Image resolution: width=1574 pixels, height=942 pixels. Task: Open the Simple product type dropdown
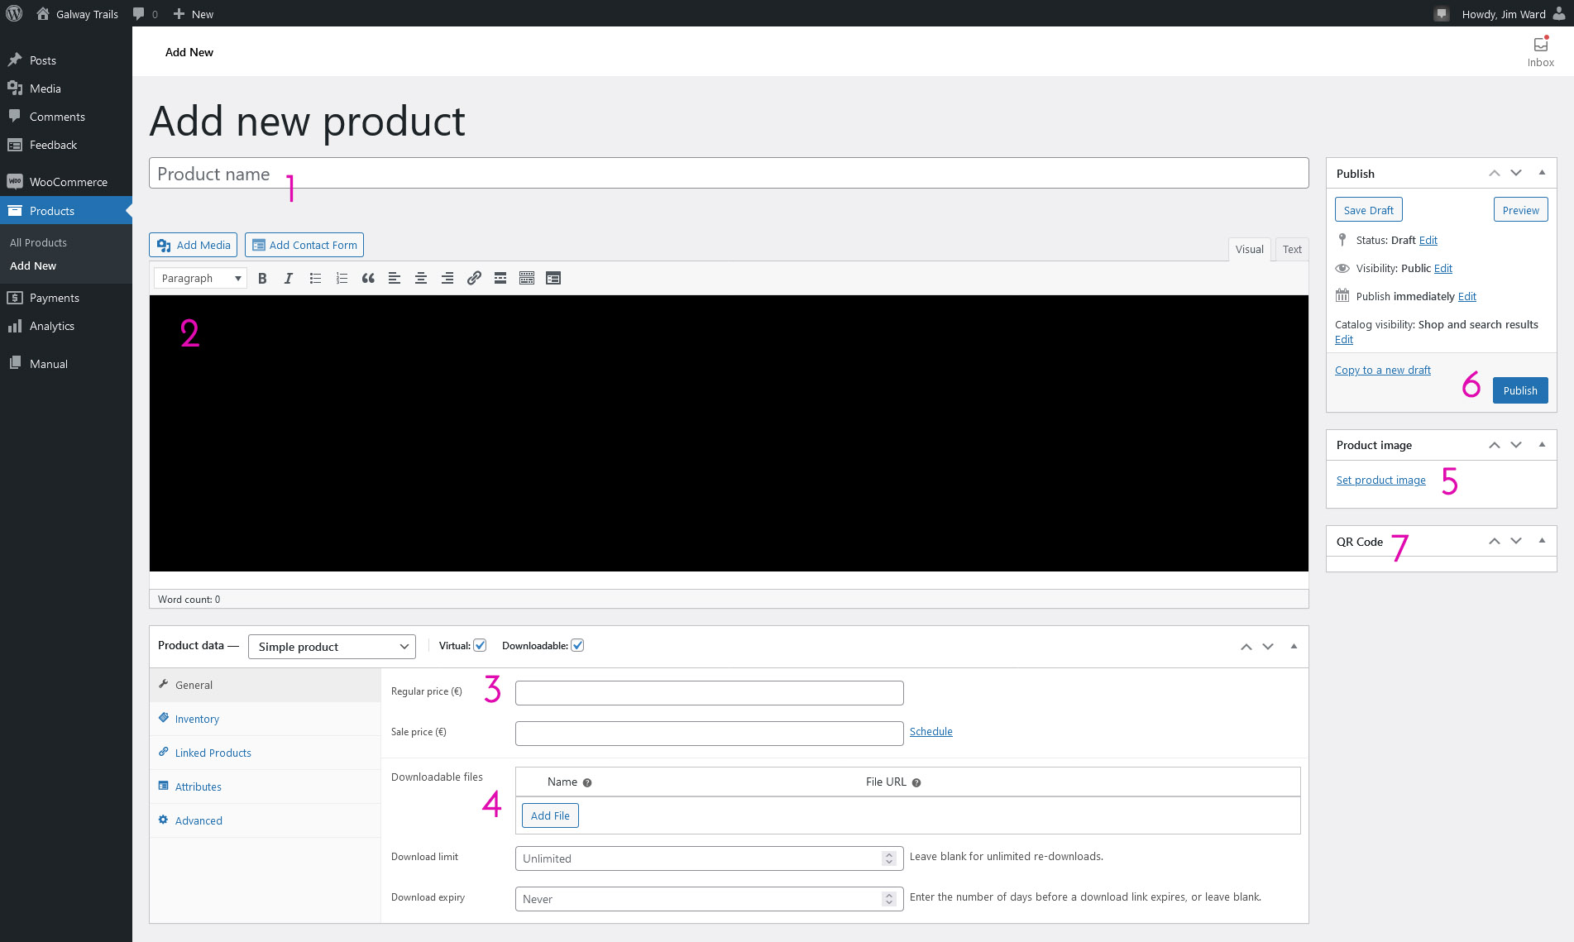(332, 647)
